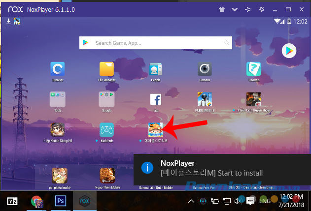The height and width of the screenshot is (211, 311).
Task: Click the download notification icon in status bar
Action: point(8,21)
